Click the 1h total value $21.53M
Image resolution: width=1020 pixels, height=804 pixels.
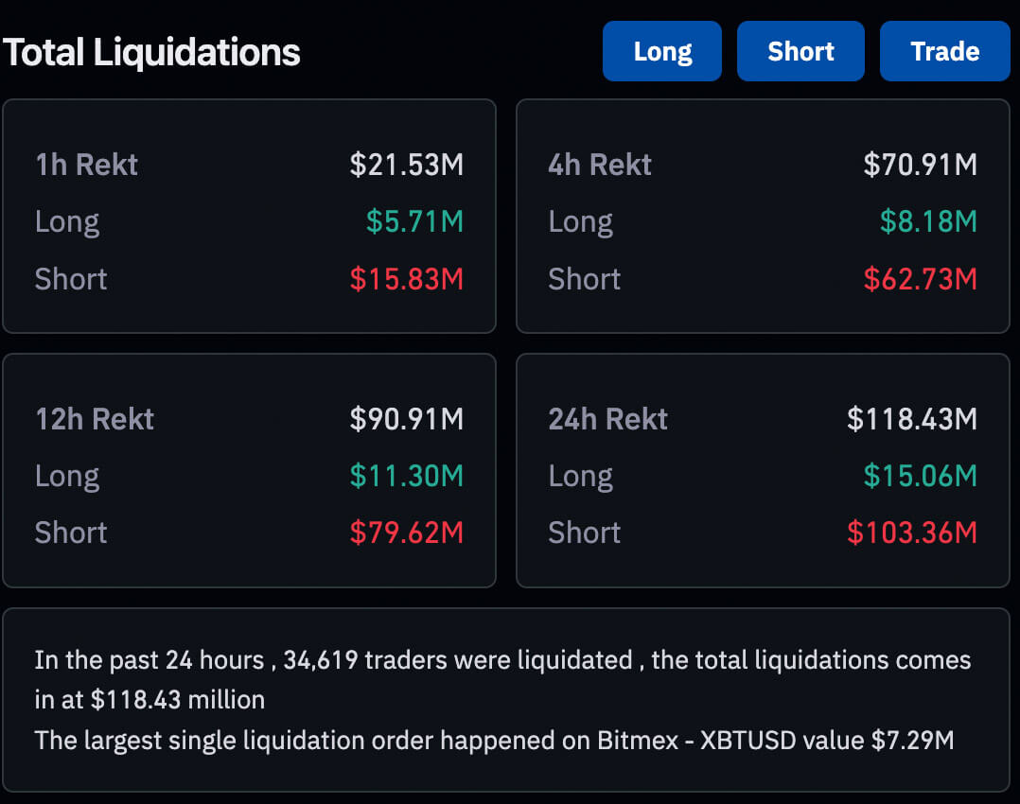coord(407,165)
